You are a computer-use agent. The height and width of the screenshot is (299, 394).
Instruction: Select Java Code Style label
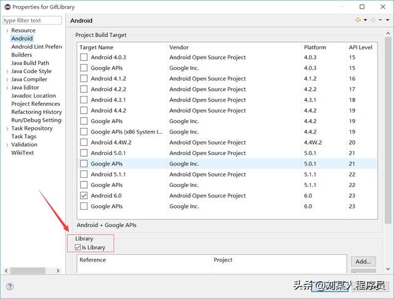pos(31,71)
